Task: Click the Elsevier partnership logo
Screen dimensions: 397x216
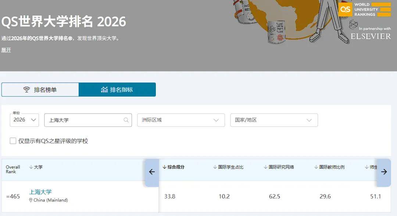Action: tap(371, 36)
